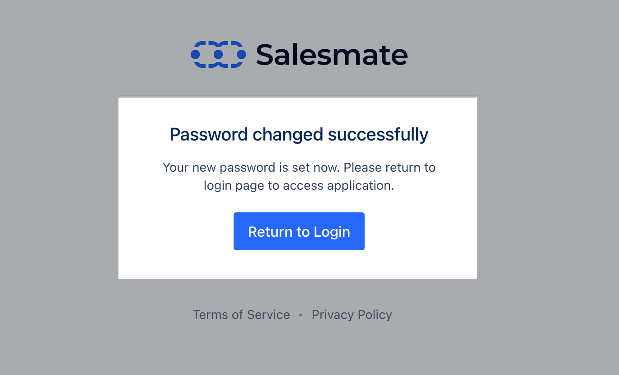This screenshot has width=619, height=375.
Task: Click the word 'successfully' in the heading
Action: tap(378, 135)
